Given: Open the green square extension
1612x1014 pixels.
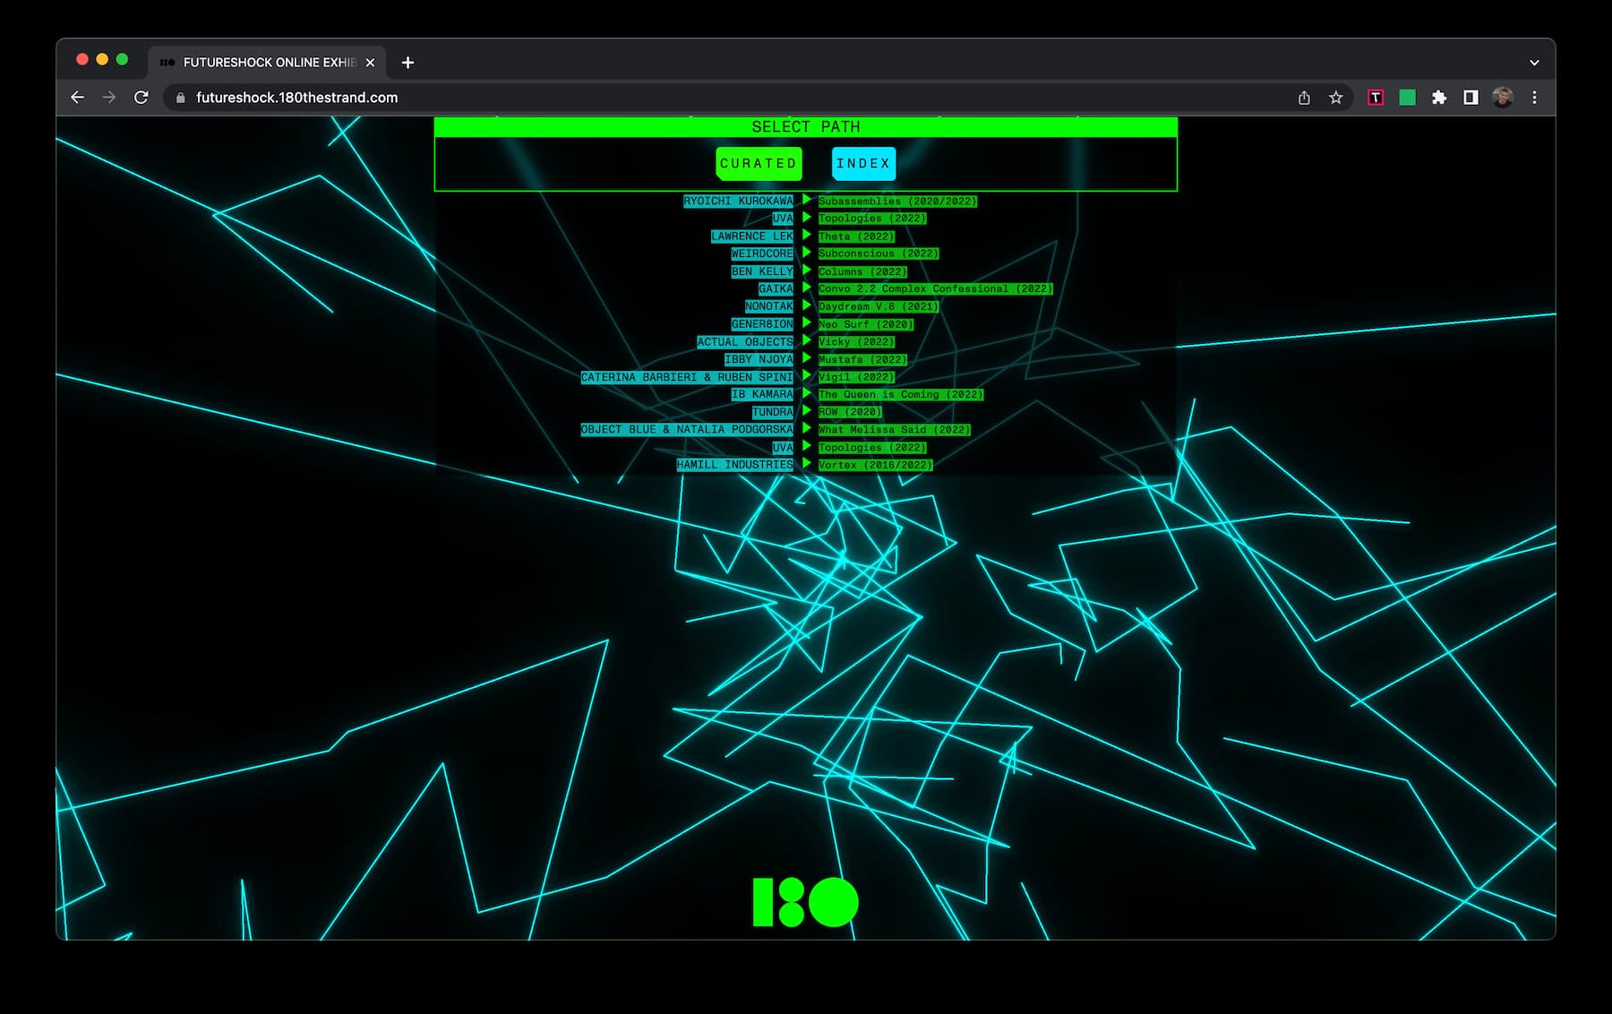Looking at the screenshot, I should pyautogui.click(x=1407, y=98).
